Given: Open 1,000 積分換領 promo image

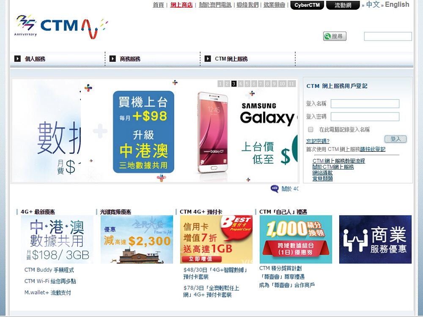Looking at the screenshot, I should coord(296,239).
